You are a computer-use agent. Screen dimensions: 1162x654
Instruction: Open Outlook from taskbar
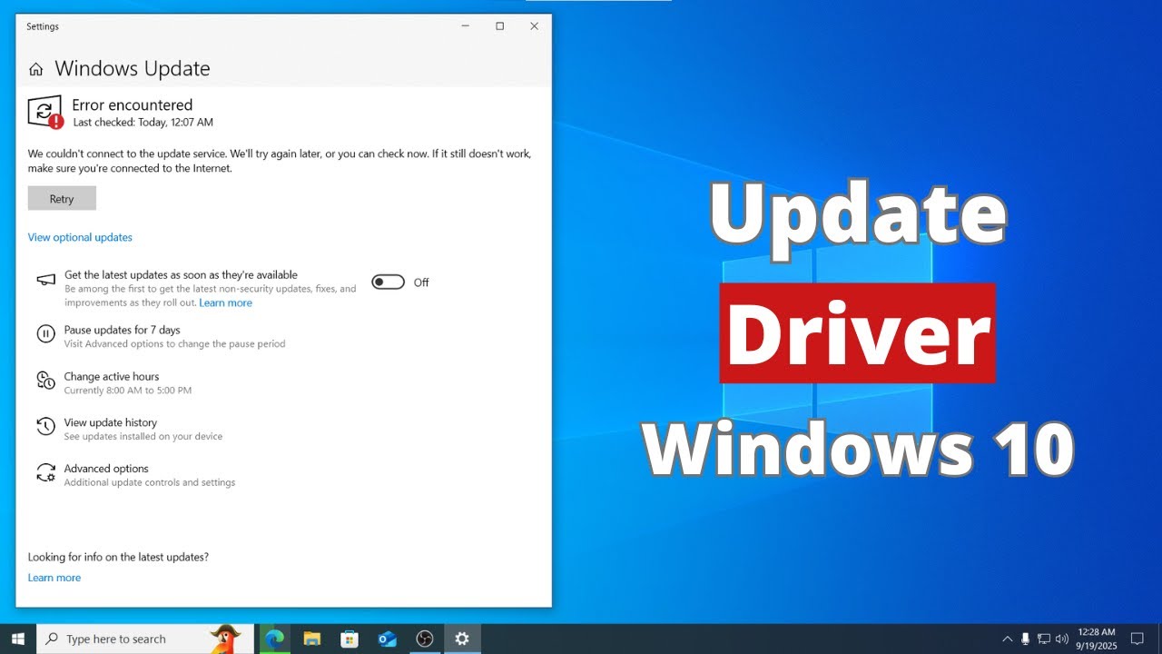388,639
